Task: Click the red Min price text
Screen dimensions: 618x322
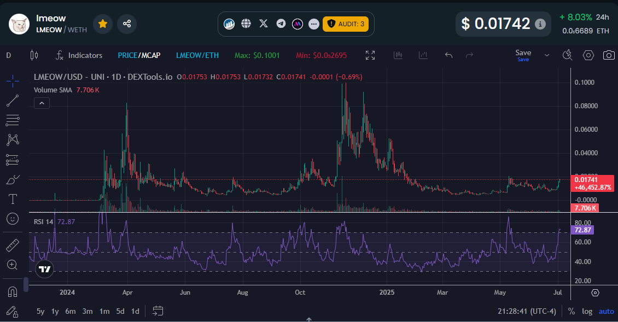Action: click(x=321, y=56)
